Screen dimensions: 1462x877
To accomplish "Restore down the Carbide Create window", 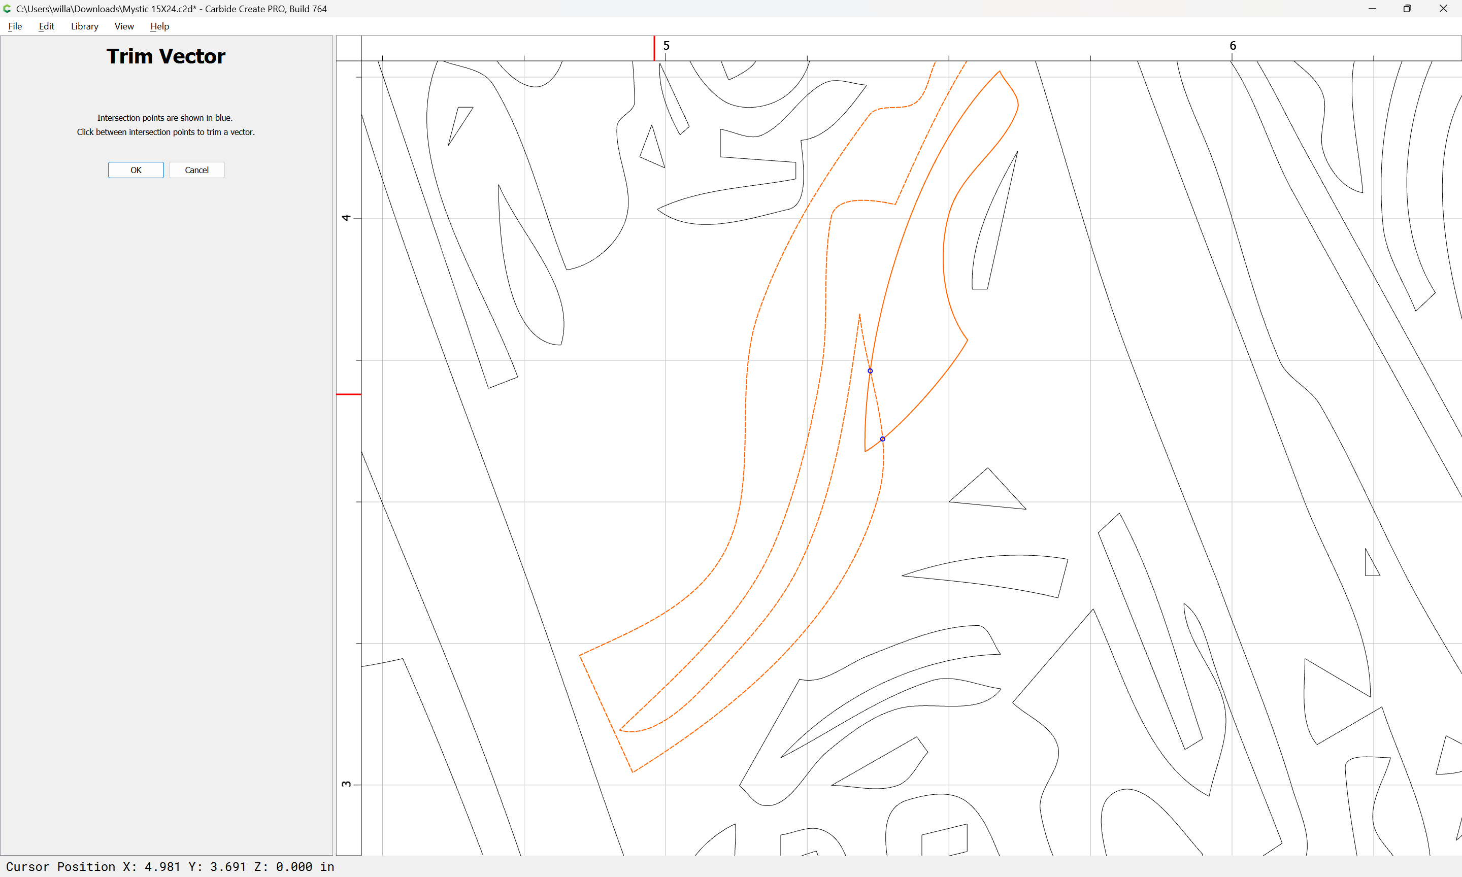I will (1408, 9).
